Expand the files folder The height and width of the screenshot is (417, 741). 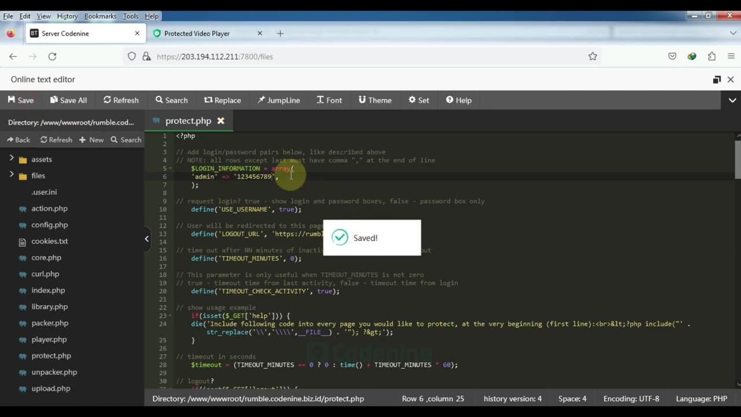pyautogui.click(x=11, y=174)
